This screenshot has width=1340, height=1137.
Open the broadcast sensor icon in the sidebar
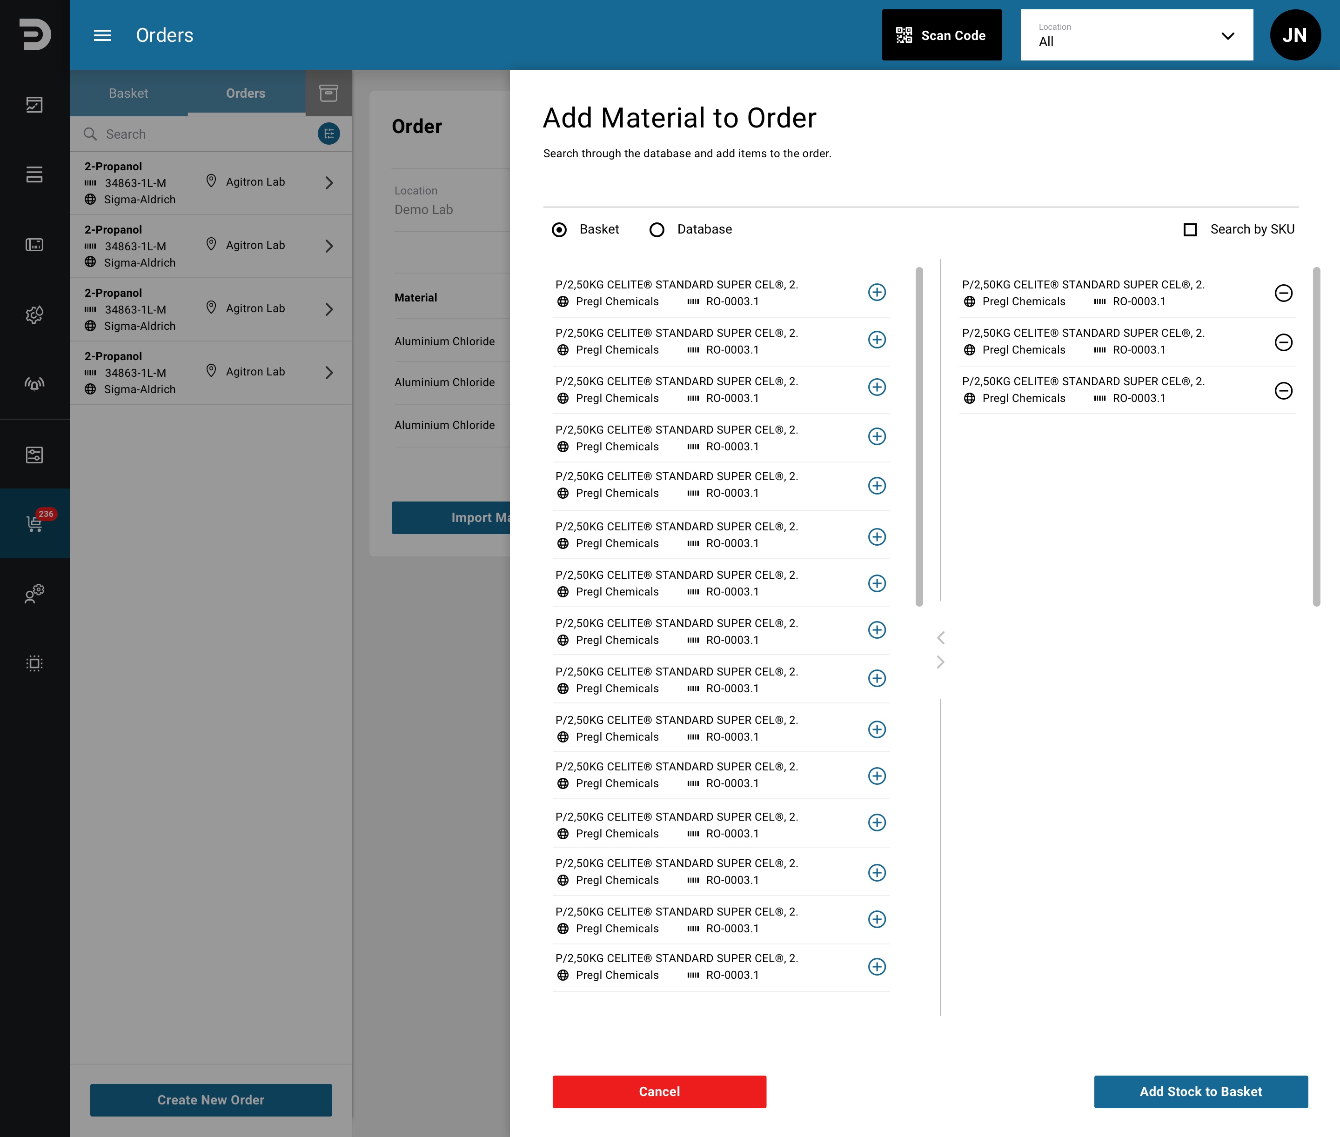(35, 384)
